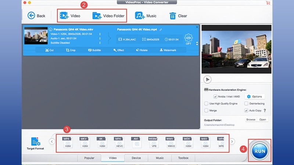This screenshot has width=294, height=165.
Task: Show previous formats with left arrow
Action: 52,142
